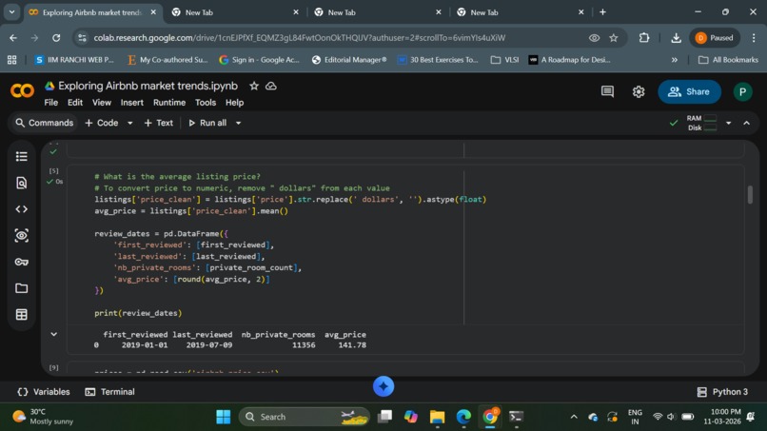The width and height of the screenshot is (767, 431).
Task: Open the Copilot taskbar icon
Action: click(x=411, y=417)
